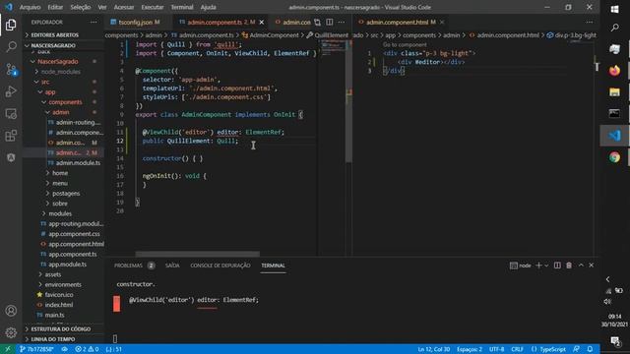Click the open changes icon in editor toolbar

click(x=317, y=22)
